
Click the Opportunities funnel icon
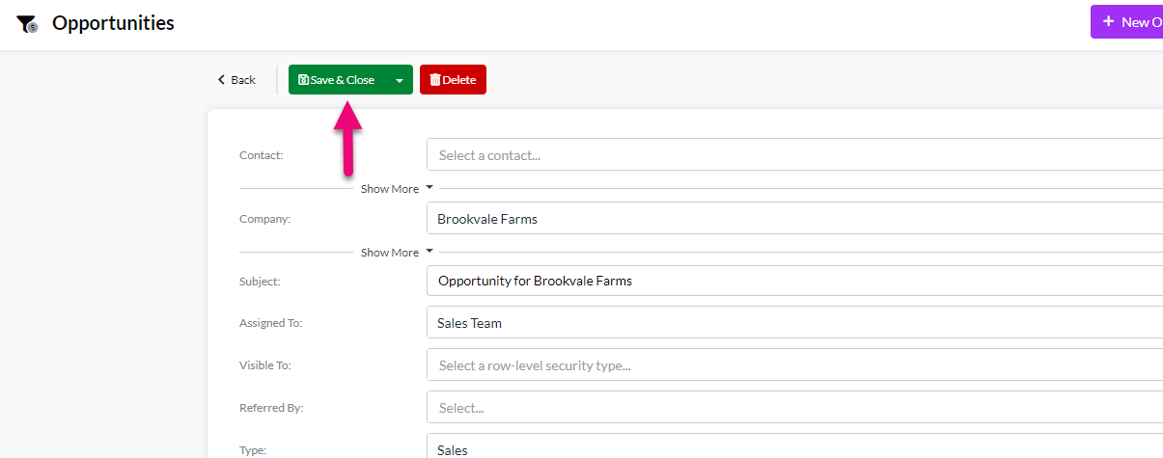click(26, 23)
